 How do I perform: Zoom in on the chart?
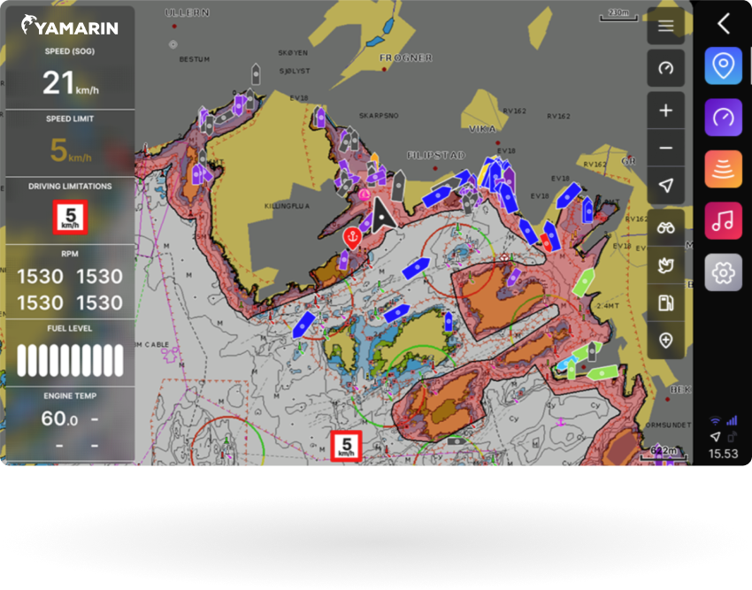point(666,111)
